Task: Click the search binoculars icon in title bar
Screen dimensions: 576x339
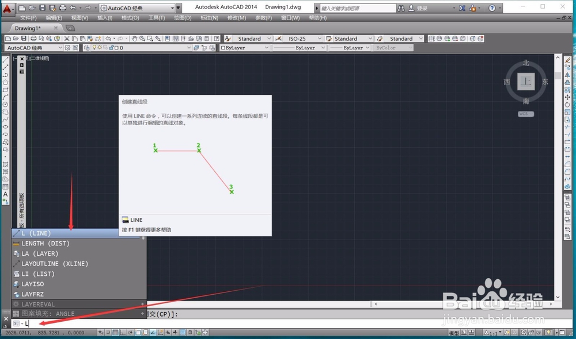Action: [x=401, y=7]
